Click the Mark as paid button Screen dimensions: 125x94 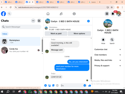click(x=56, y=33)
